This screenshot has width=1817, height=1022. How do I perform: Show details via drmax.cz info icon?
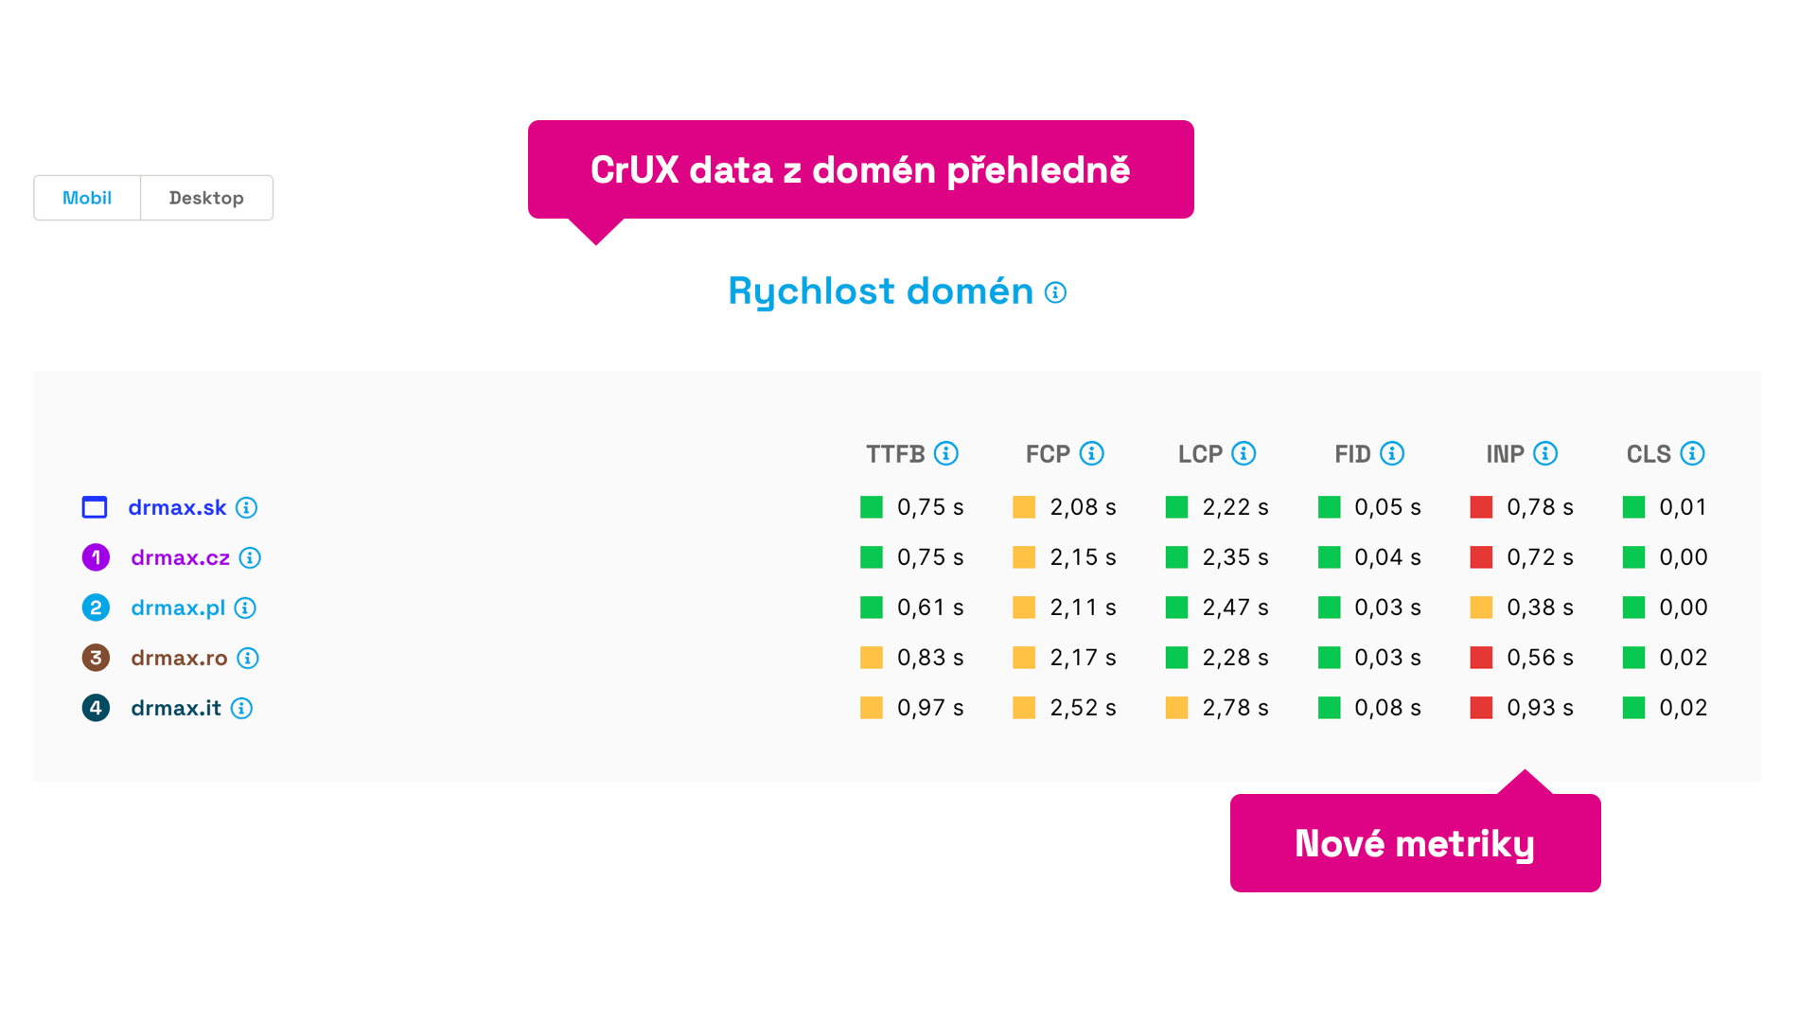pyautogui.click(x=250, y=557)
